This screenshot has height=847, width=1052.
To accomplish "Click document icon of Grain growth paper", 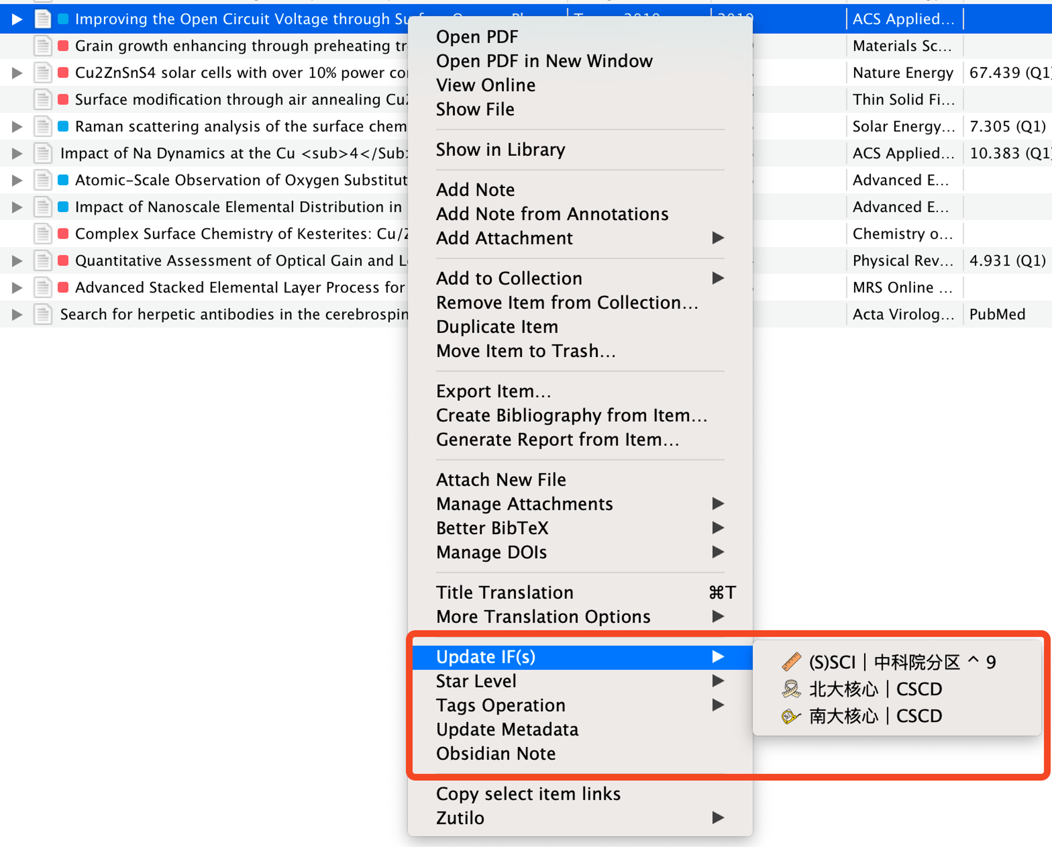I will tap(43, 46).
